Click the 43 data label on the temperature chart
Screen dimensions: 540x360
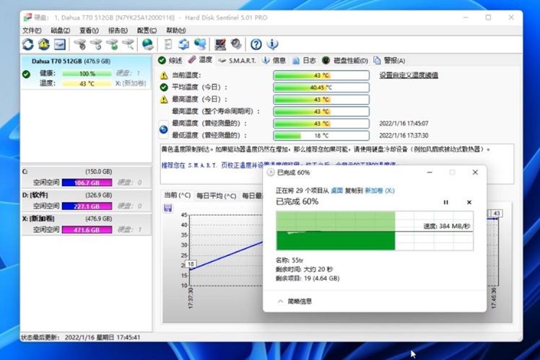[497, 214]
